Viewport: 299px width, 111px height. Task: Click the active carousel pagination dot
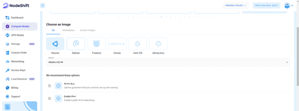(161, 17)
